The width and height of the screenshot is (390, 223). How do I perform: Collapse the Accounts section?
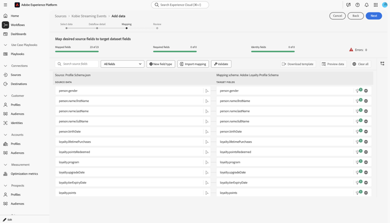tap(5, 134)
